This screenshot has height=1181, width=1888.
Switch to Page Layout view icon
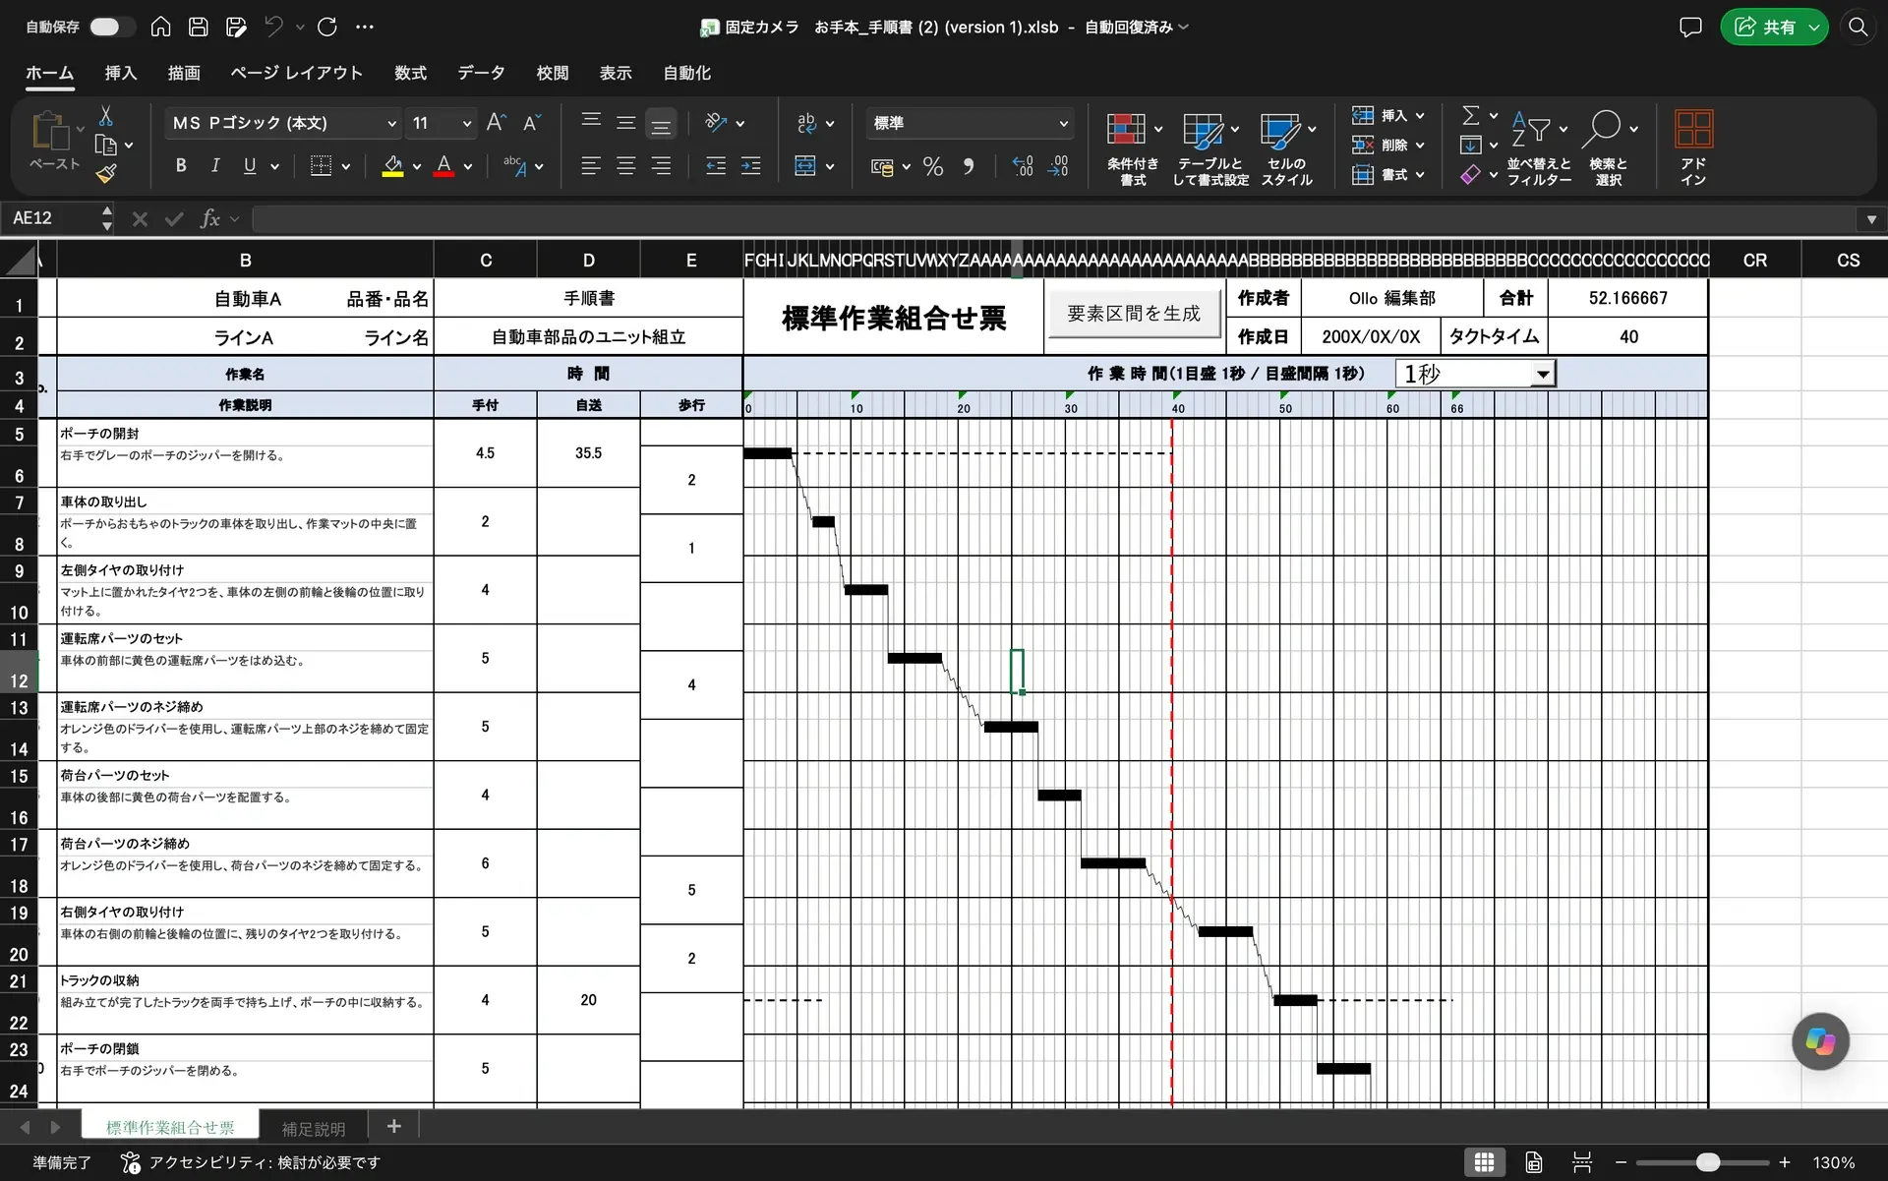coord(1534,1162)
